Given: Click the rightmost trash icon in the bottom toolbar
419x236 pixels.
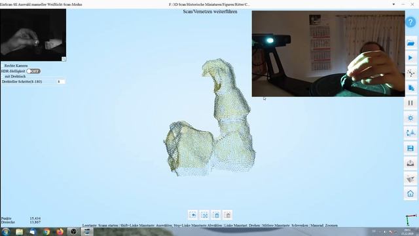Looking at the screenshot, I should tap(228, 215).
